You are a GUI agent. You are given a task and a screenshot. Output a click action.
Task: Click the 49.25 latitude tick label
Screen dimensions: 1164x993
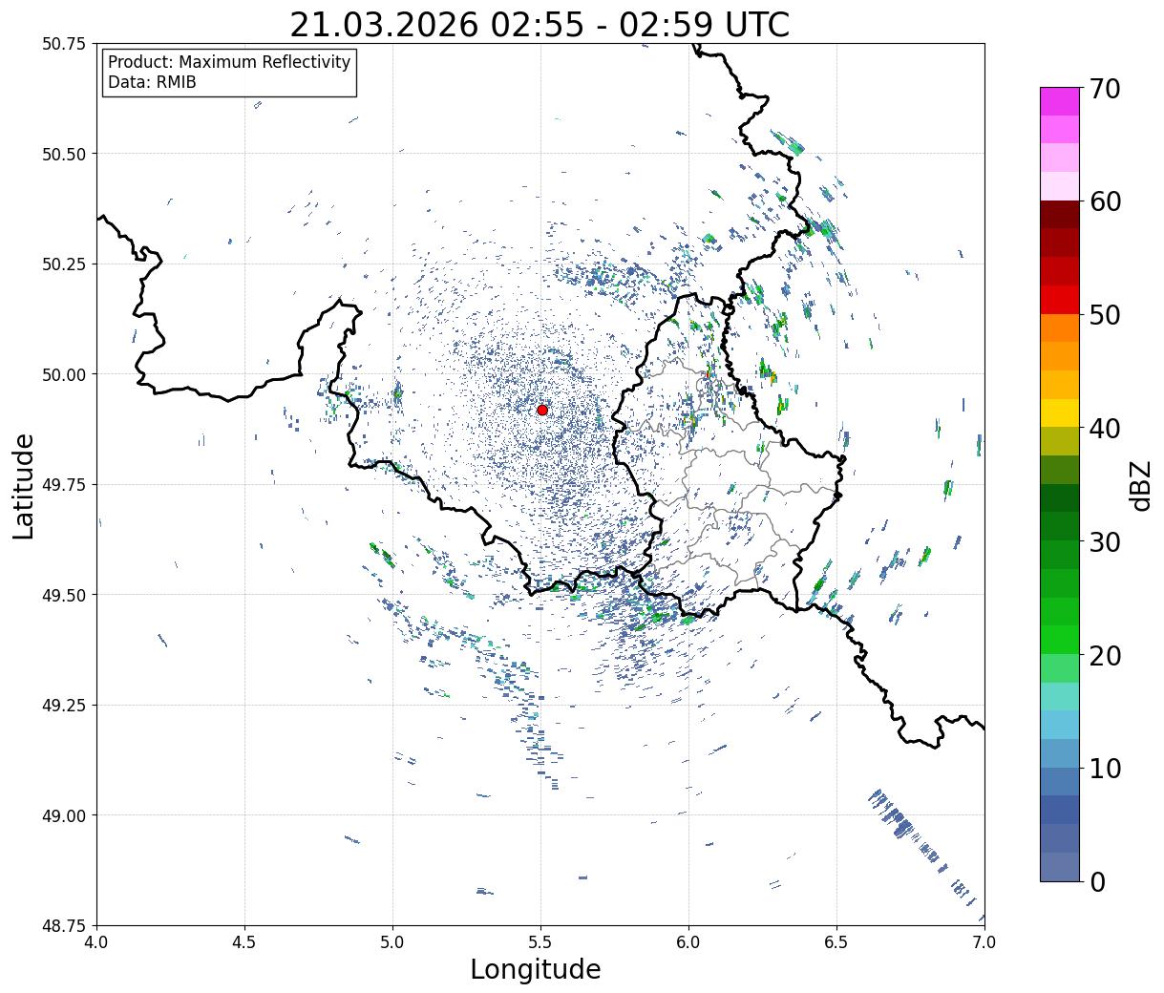64,706
